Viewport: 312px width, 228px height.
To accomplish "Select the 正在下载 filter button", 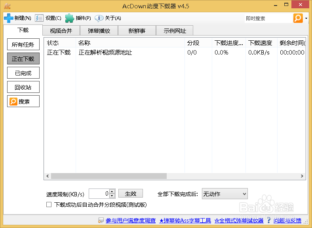I will click(23, 58).
